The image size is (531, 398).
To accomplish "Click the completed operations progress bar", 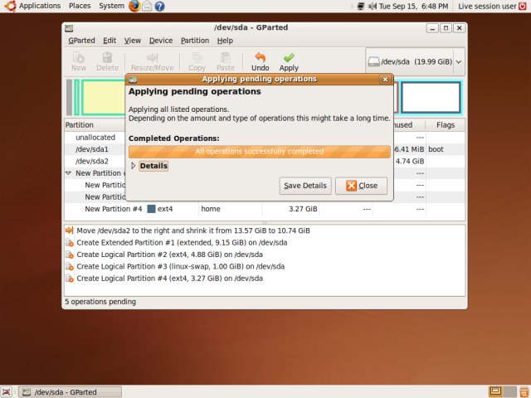I will 260,152.
